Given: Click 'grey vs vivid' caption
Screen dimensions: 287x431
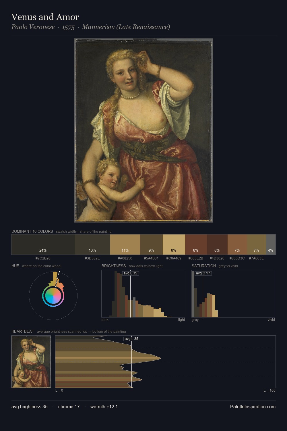Looking at the screenshot, I should [x=228, y=266].
